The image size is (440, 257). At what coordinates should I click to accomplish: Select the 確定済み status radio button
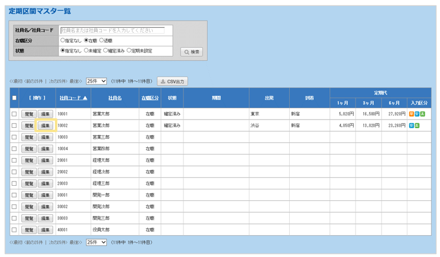[106, 51]
